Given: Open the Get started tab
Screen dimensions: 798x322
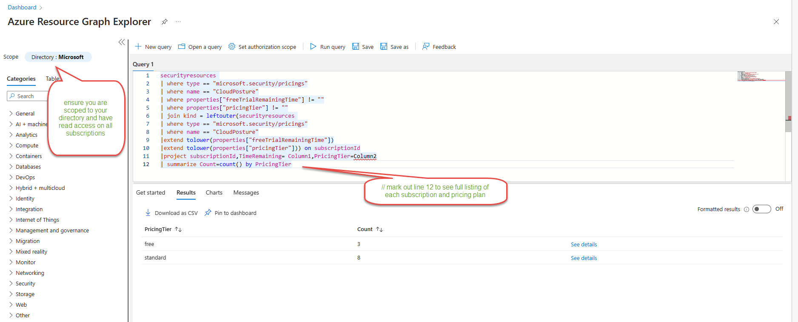Looking at the screenshot, I should click(x=151, y=192).
